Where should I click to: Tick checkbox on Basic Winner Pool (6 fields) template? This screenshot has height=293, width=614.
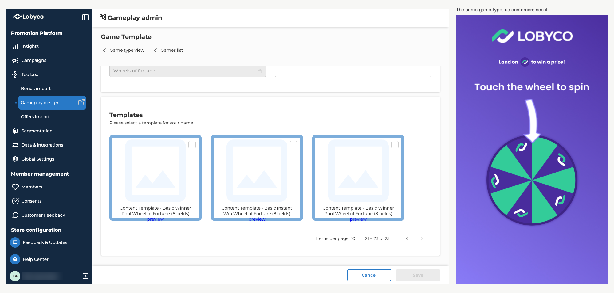point(192,145)
